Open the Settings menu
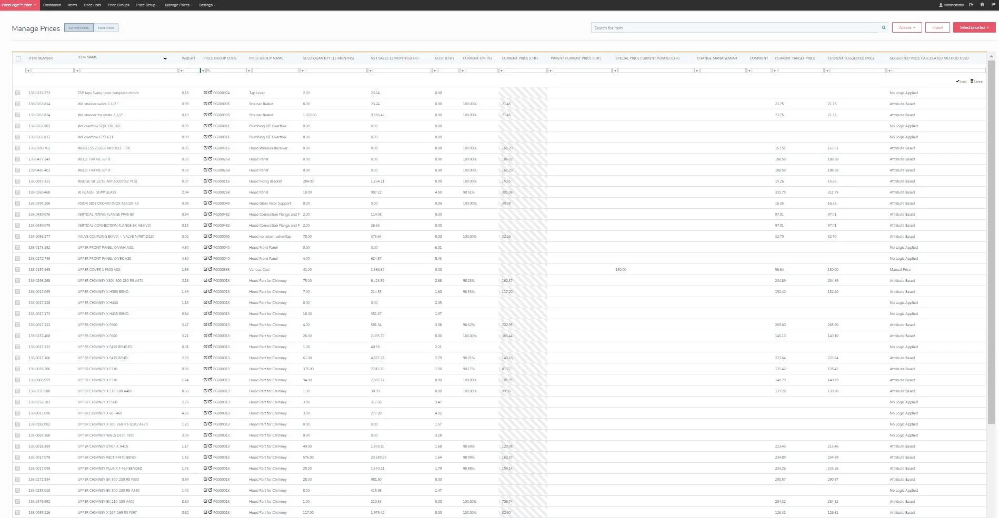This screenshot has height=518, width=999. [207, 5]
